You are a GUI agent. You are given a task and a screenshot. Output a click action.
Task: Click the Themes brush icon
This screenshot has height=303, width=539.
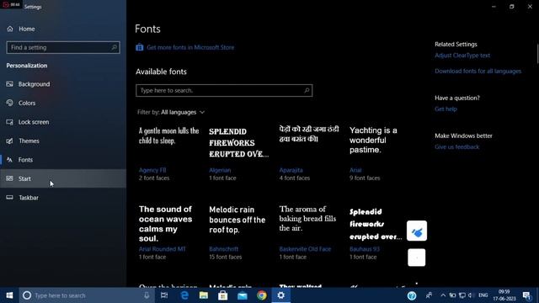9,141
